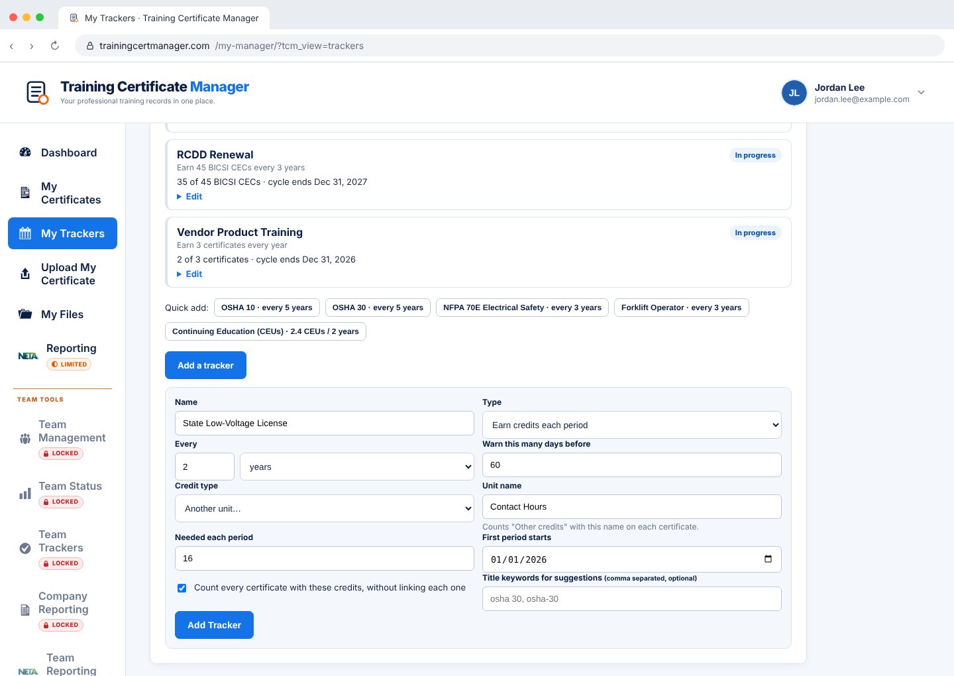
Task: Go to Dashboard in sidebar
Action: pyautogui.click(x=62, y=152)
